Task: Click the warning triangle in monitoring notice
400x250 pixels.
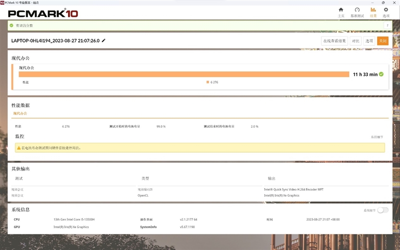Action: [x=19, y=148]
